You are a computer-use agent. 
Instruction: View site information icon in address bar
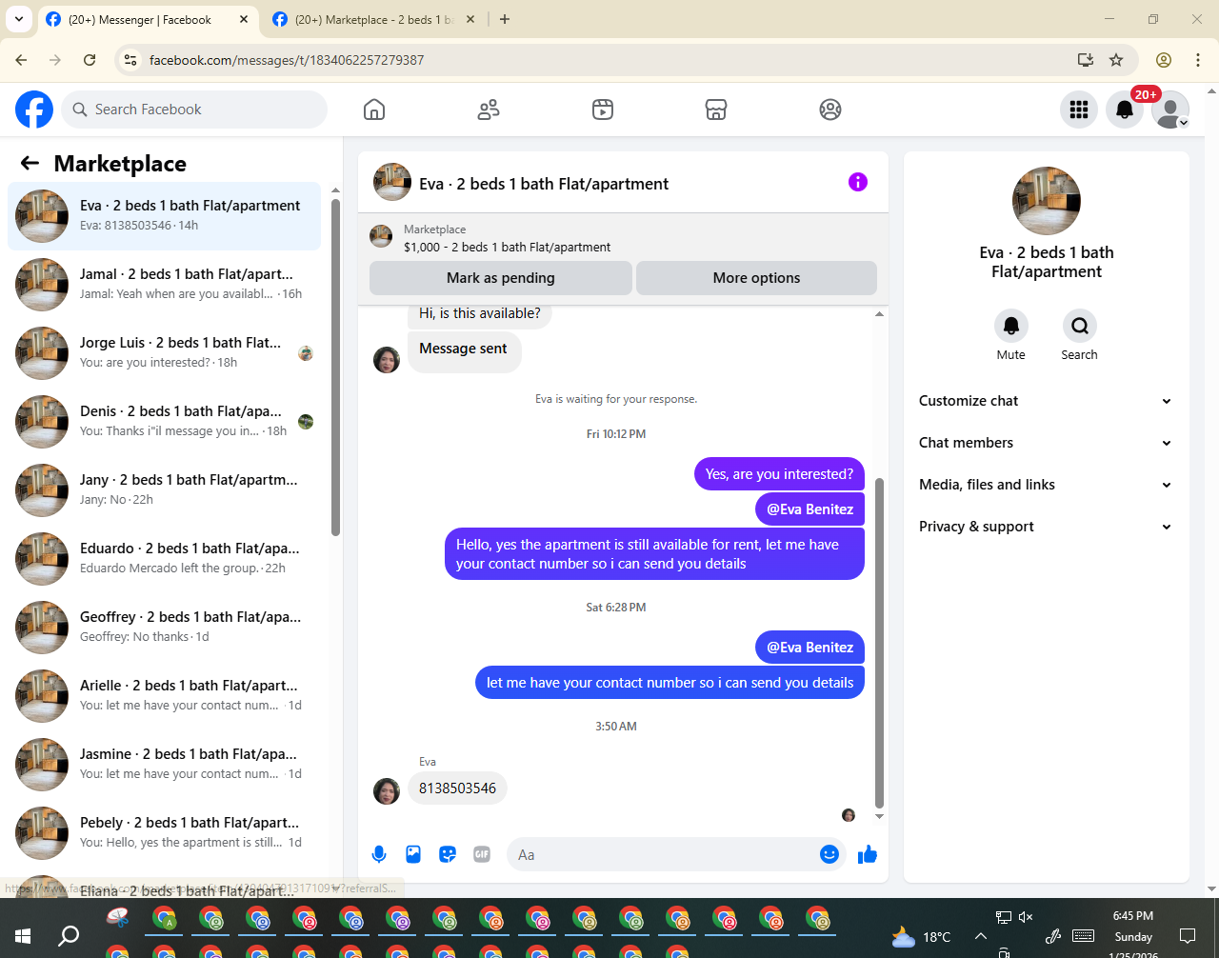pyautogui.click(x=130, y=60)
